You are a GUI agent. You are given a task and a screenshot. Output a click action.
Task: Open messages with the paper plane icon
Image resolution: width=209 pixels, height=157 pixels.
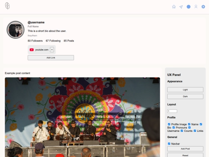[x=181, y=7]
